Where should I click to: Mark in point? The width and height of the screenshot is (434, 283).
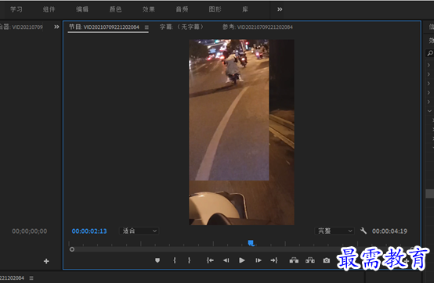(x=175, y=260)
